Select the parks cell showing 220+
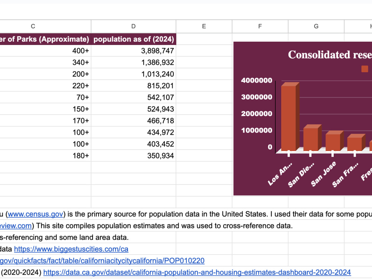 45,86
